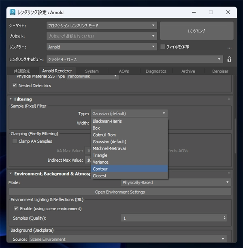The image size is (243, 248).
Task: Close the レンダリング設定 window
Action: pyautogui.click(x=228, y=12)
